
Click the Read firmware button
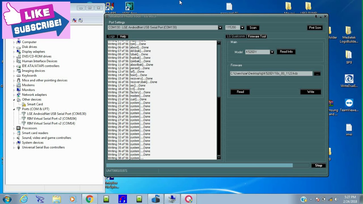tap(240, 92)
